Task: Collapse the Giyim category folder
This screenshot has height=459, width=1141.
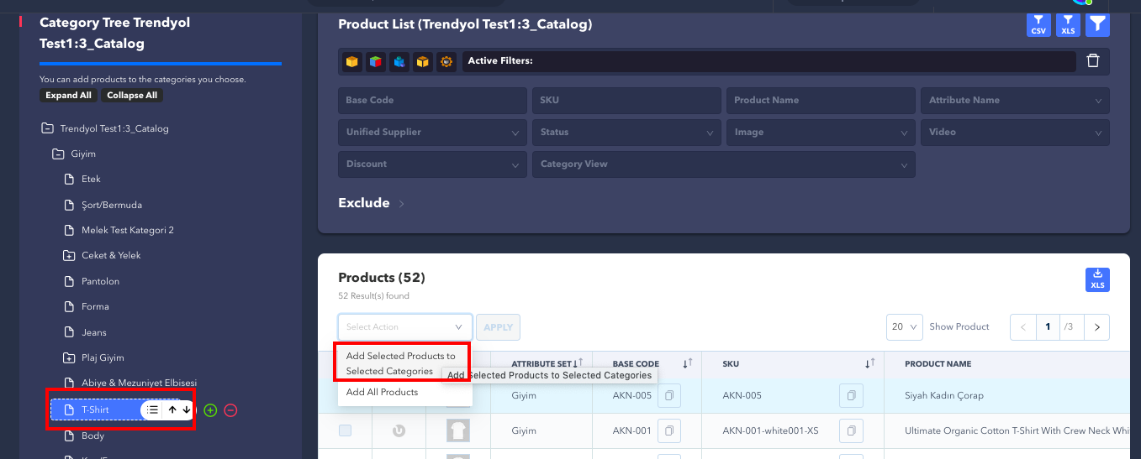Action: 58,154
